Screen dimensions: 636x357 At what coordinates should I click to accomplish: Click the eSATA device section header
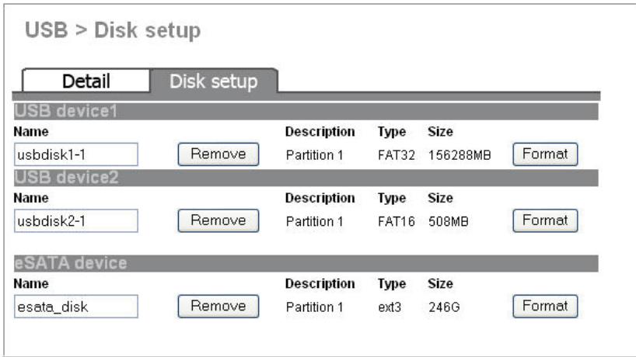click(x=306, y=264)
